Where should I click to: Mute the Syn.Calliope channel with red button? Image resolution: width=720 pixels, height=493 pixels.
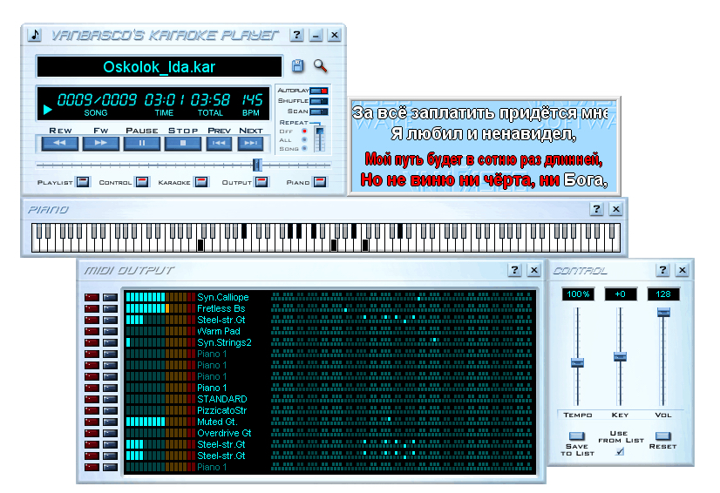[91, 298]
